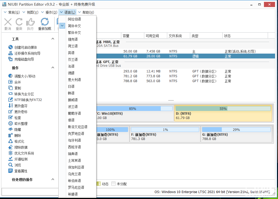This screenshot has height=199, width=278.
Task: Switch language to 法语
Action: click(x=78, y=66)
